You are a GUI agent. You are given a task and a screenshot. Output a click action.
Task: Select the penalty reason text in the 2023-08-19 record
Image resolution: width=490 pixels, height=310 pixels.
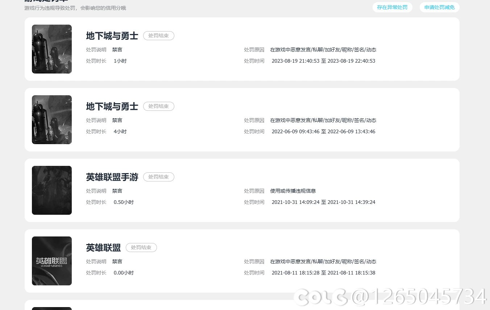pyautogui.click(x=323, y=50)
